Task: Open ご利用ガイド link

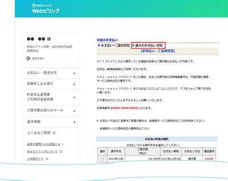Action: coord(35,159)
